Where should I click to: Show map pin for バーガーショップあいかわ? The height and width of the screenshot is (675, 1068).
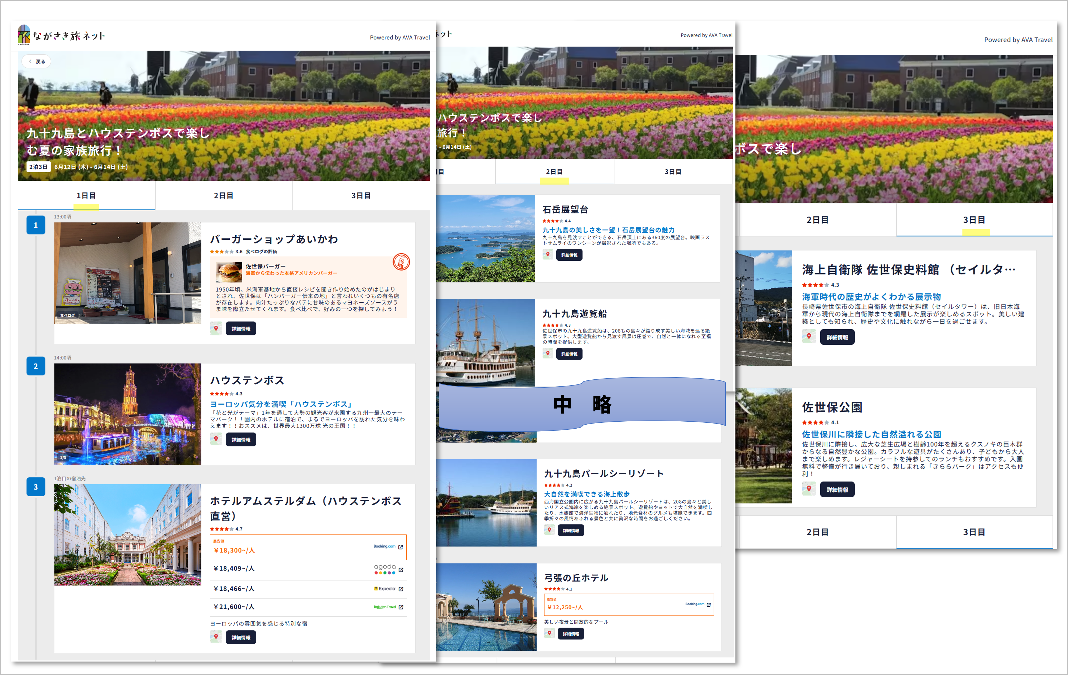pyautogui.click(x=216, y=329)
